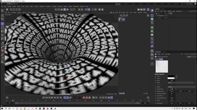
Task: Select the Displacer object row
Action: 161,16
